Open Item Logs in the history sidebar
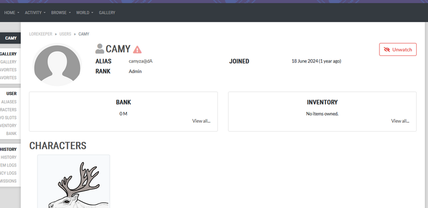Image resolution: width=428 pixels, height=208 pixels. tap(8, 165)
